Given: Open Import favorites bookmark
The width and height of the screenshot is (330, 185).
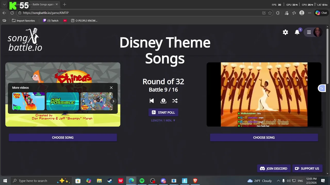Looking at the screenshot, I should click(x=23, y=21).
